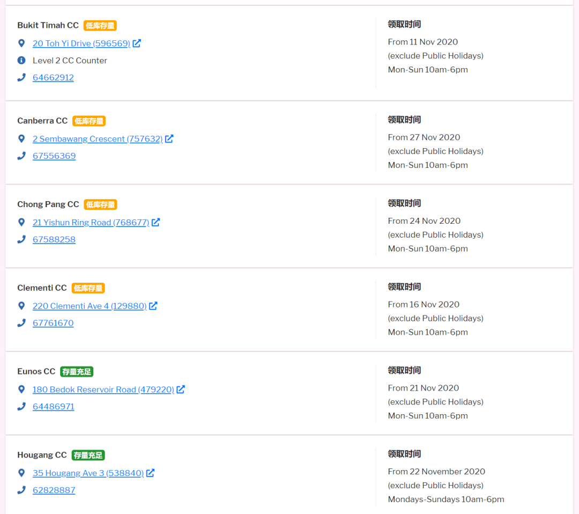Click external link icon beside 21 Yishun Ring Road
This screenshot has width=579, height=514.
click(x=155, y=222)
